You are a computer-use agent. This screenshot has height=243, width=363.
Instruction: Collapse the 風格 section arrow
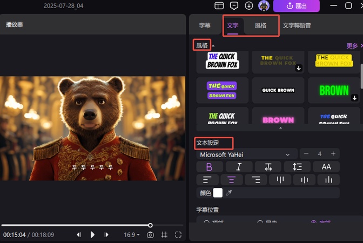pyautogui.click(x=213, y=45)
